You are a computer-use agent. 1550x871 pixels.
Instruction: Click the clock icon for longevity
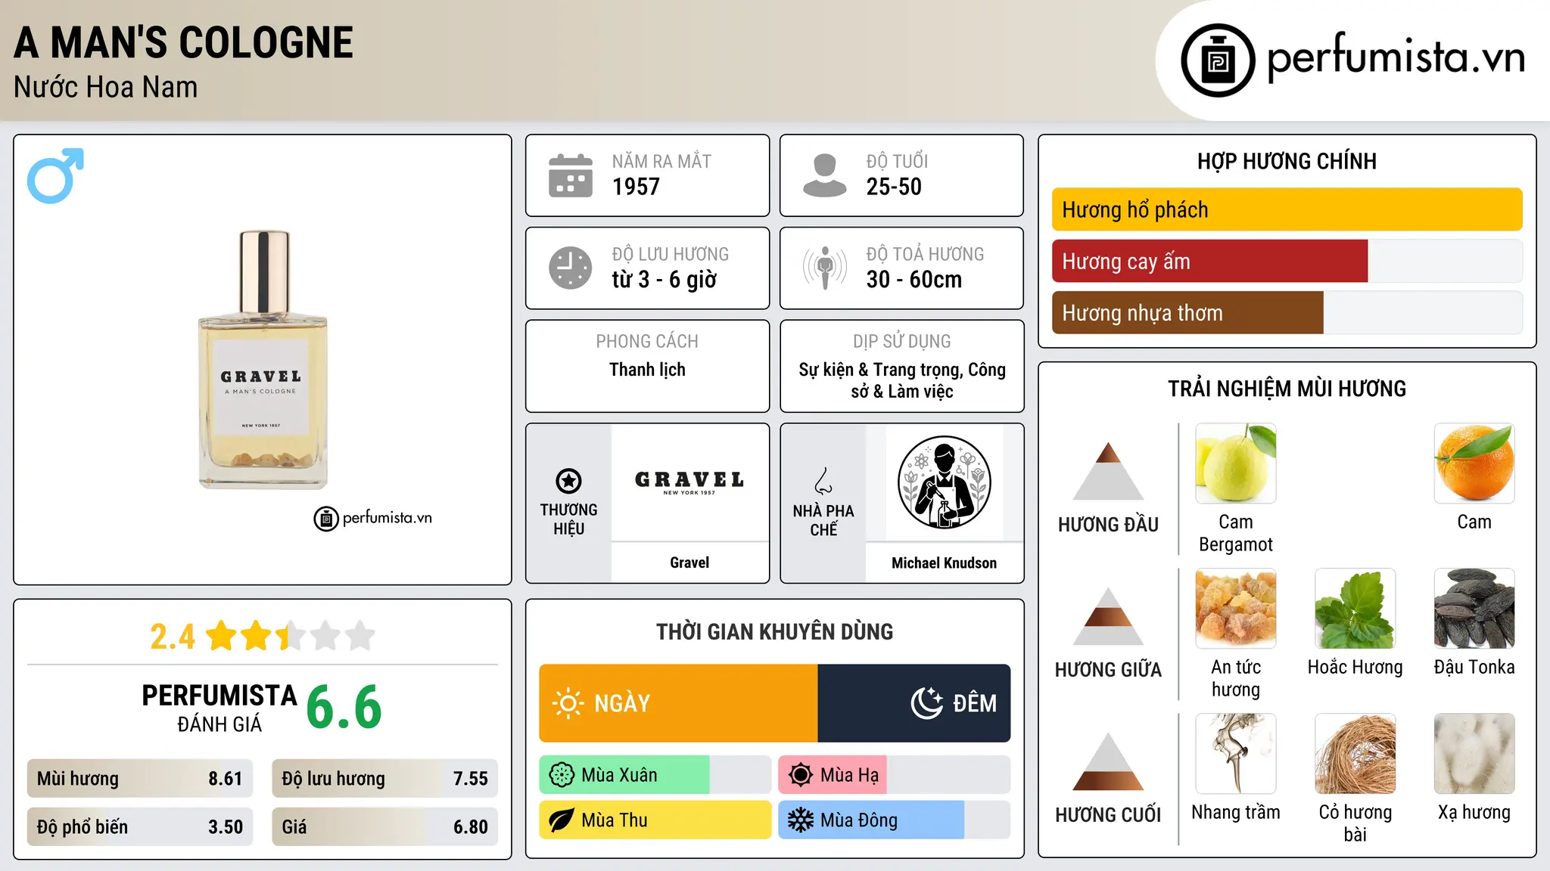coord(571,268)
